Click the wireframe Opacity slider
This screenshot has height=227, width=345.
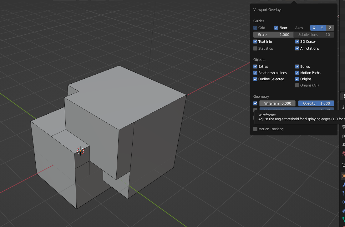(x=316, y=103)
